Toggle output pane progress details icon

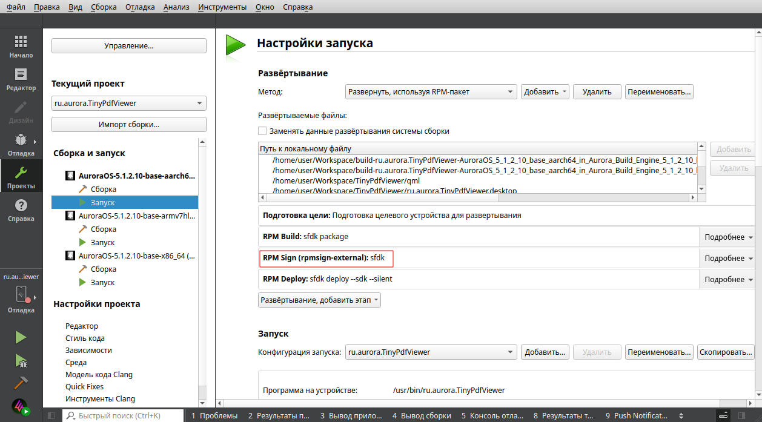(x=723, y=416)
